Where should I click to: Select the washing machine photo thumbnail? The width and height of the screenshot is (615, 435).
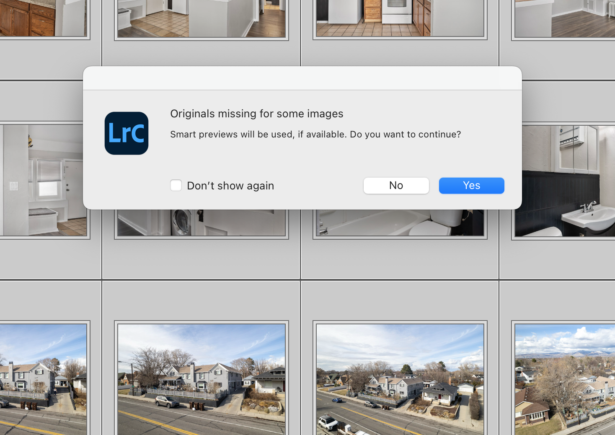pos(202,223)
